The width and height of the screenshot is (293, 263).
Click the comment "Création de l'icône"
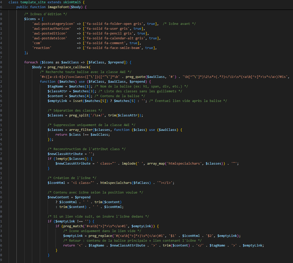click(72, 178)
